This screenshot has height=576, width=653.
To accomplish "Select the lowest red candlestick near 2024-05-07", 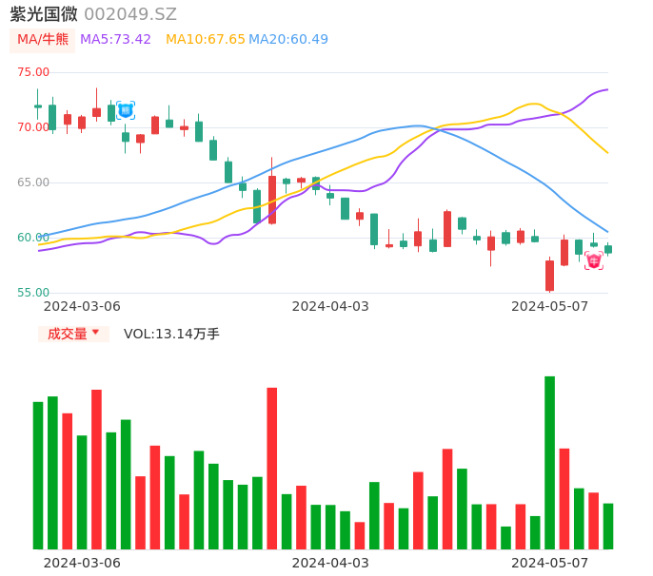I will click(x=549, y=276).
